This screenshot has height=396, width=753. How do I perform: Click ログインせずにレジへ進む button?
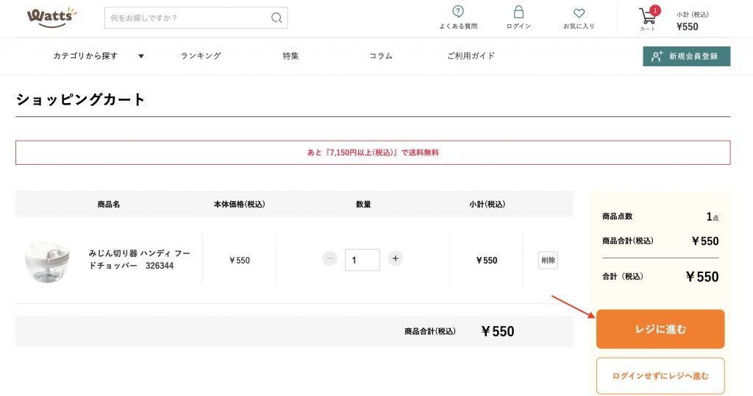(x=660, y=375)
